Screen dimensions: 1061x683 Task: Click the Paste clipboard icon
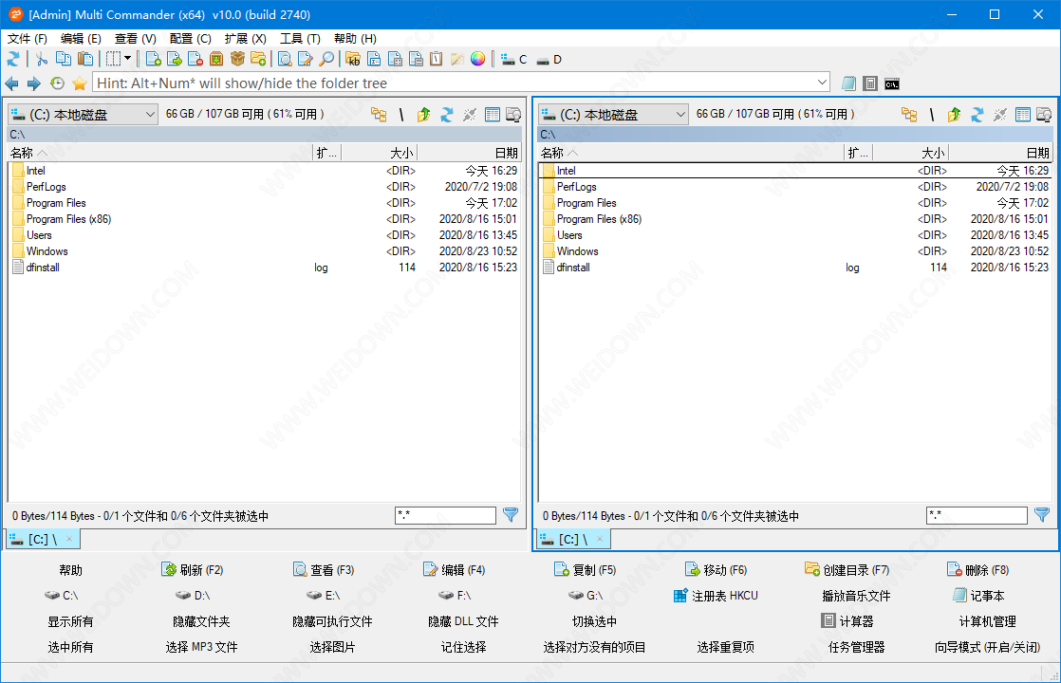[x=84, y=60]
